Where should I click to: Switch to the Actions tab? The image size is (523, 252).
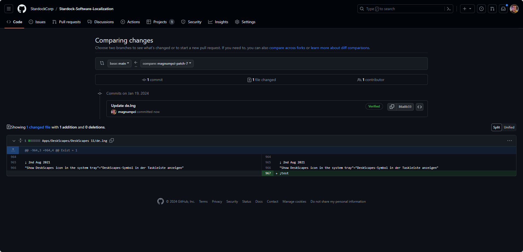[x=130, y=22]
